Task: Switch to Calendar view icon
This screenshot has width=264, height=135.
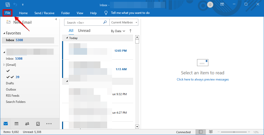Action: point(16,124)
